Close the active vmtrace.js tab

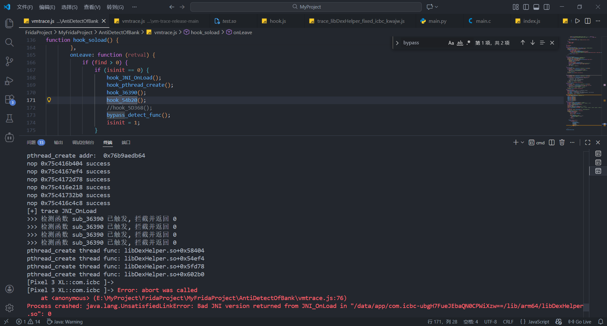(104, 21)
